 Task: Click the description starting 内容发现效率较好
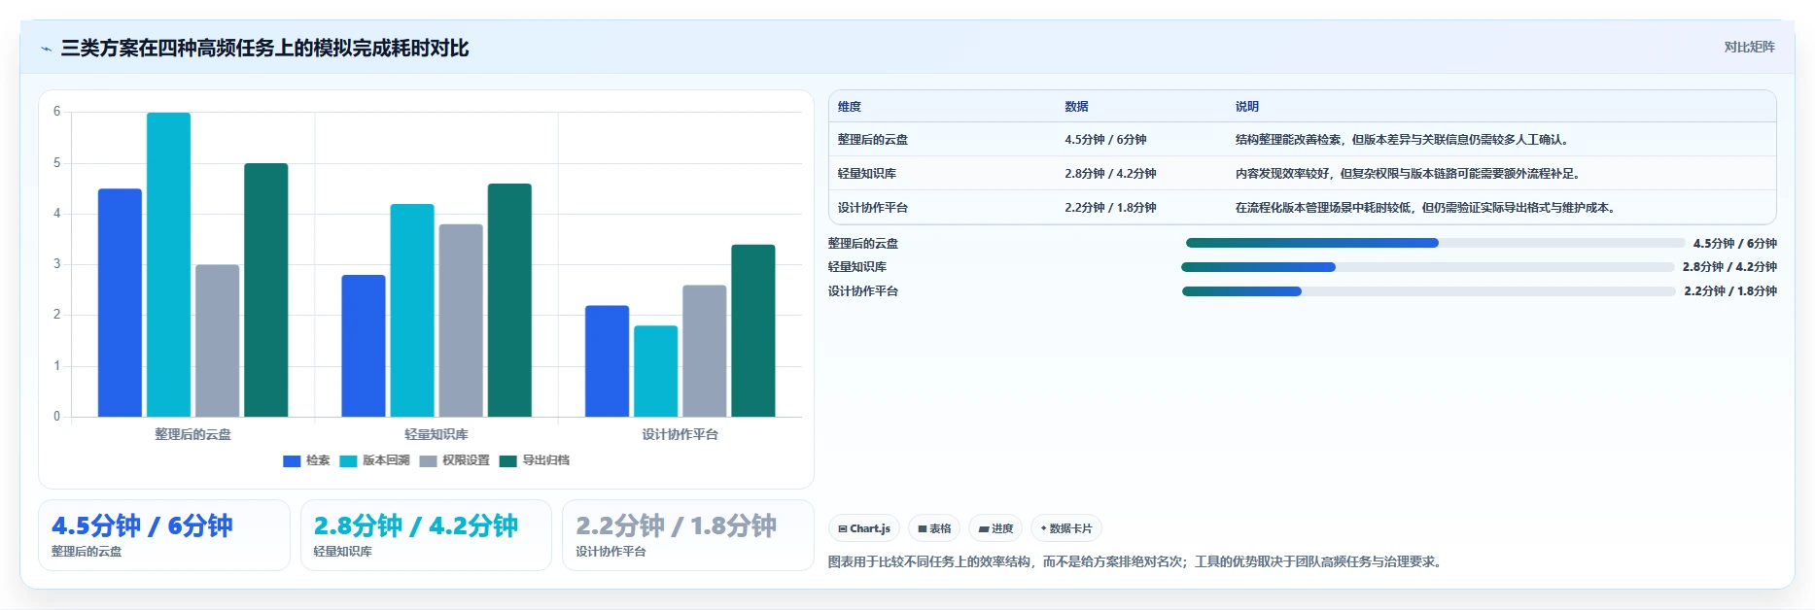click(1411, 174)
